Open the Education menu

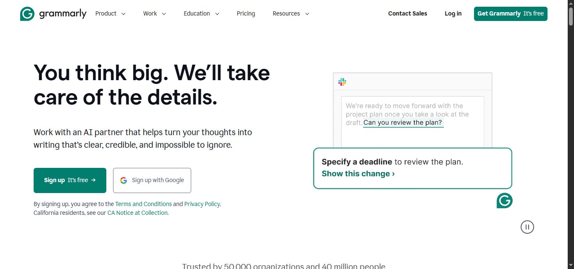click(200, 13)
